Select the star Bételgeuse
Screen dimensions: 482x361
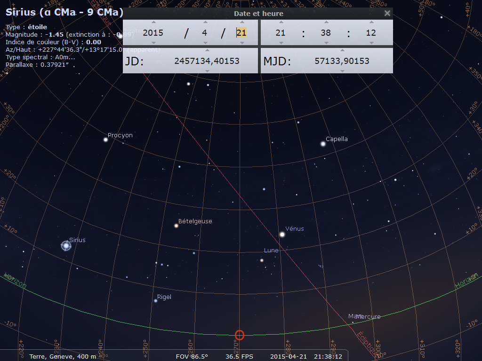[177, 226]
